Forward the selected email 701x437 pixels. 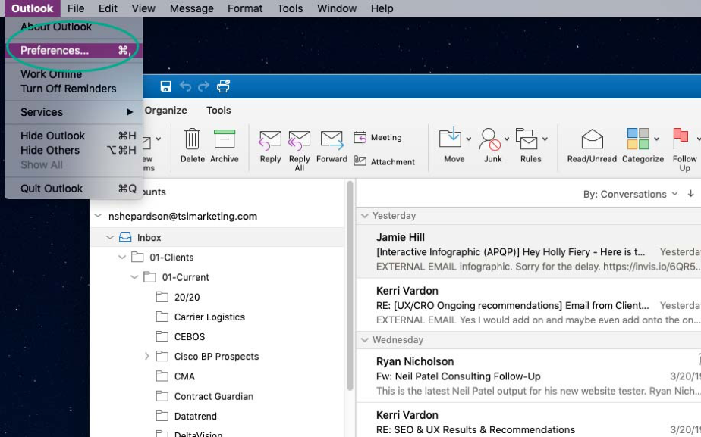coord(332,140)
